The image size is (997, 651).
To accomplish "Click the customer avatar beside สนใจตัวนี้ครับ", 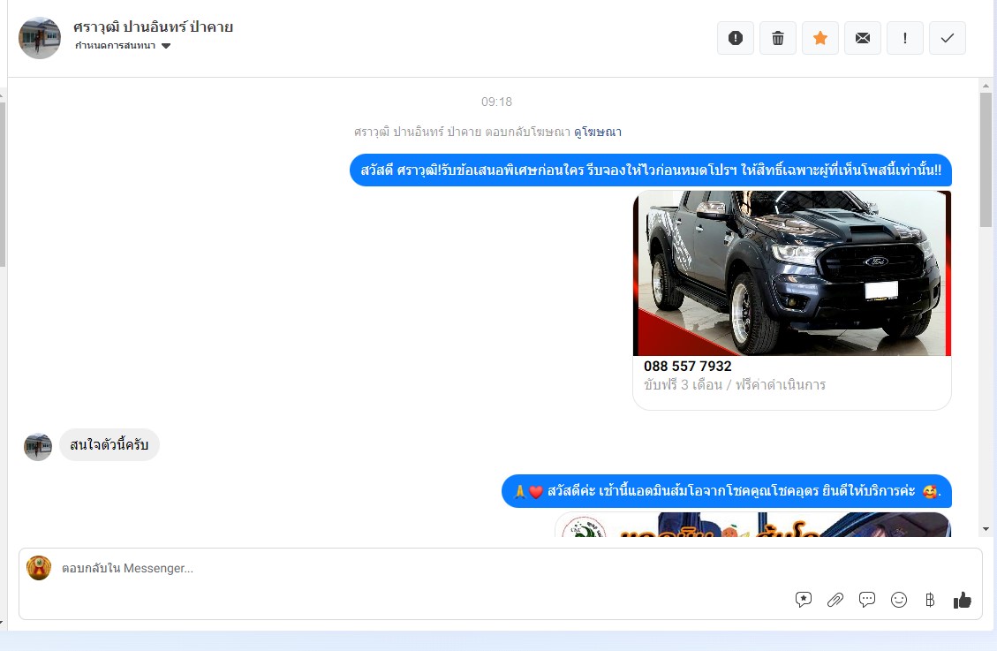I will point(38,446).
